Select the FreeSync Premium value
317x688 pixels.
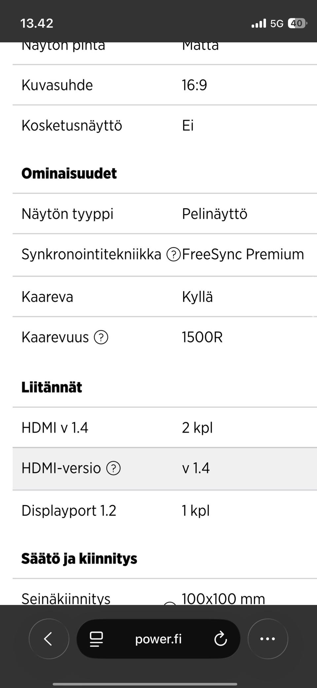coord(243,254)
